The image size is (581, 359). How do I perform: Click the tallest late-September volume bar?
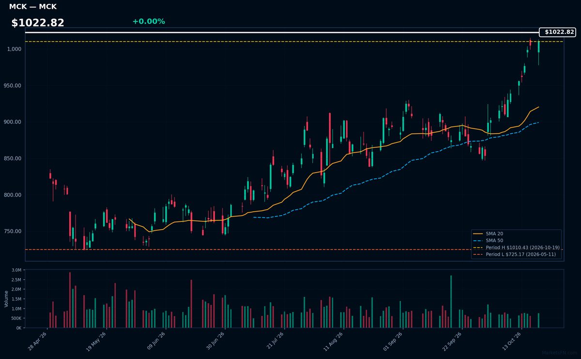[451, 302]
